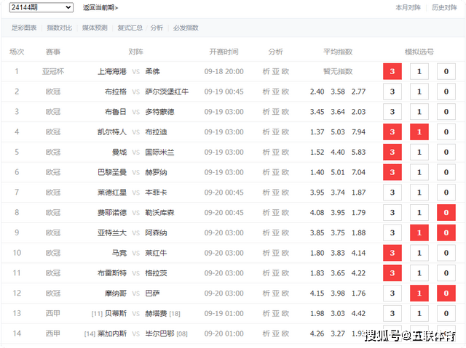Toggle pick 3 for 布鲁日 vs 多特蒙德
The height and width of the screenshot is (348, 466).
[392, 112]
